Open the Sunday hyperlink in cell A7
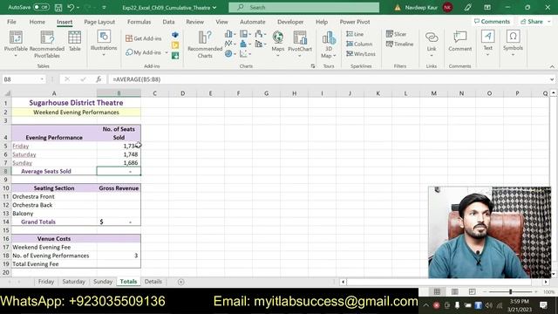Viewport: 558px width, 314px height. pos(22,163)
